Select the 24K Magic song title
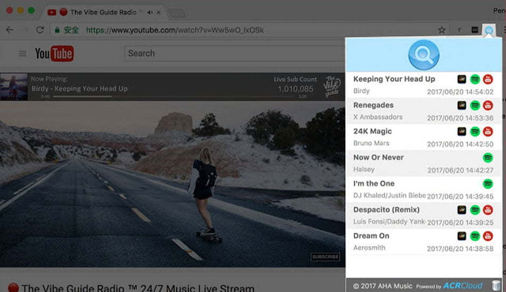 [372, 132]
